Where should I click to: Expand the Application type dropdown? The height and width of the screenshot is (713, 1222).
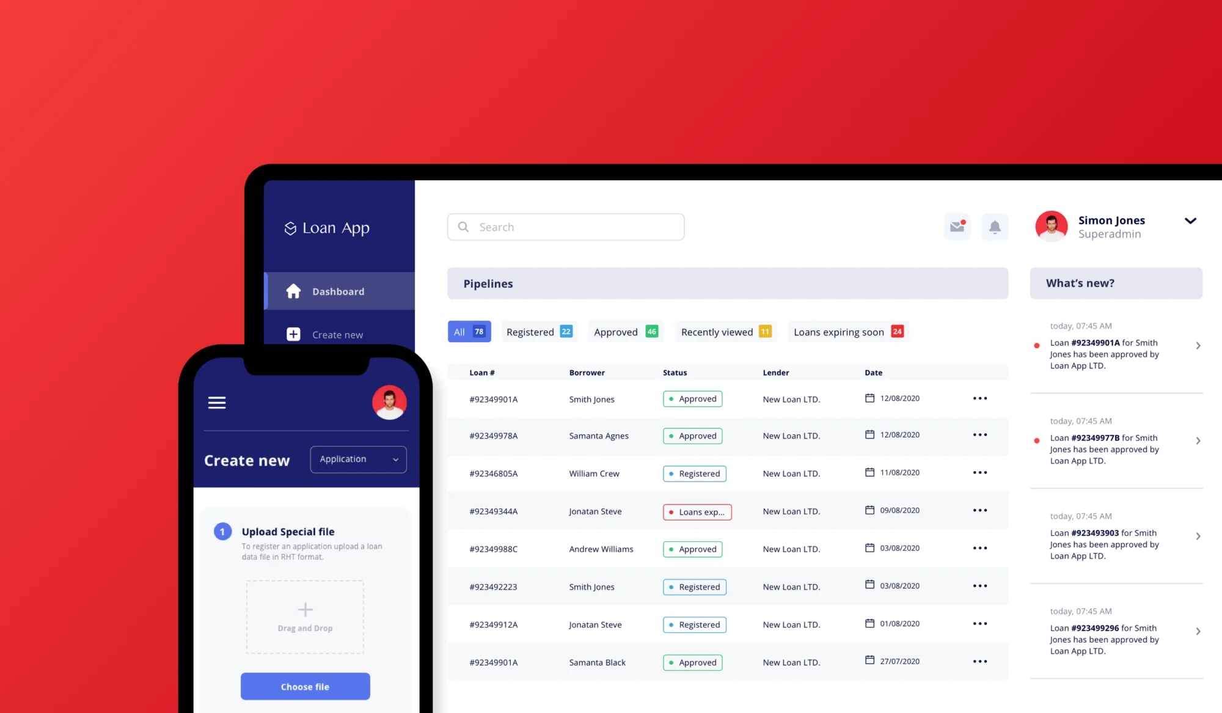tap(356, 458)
